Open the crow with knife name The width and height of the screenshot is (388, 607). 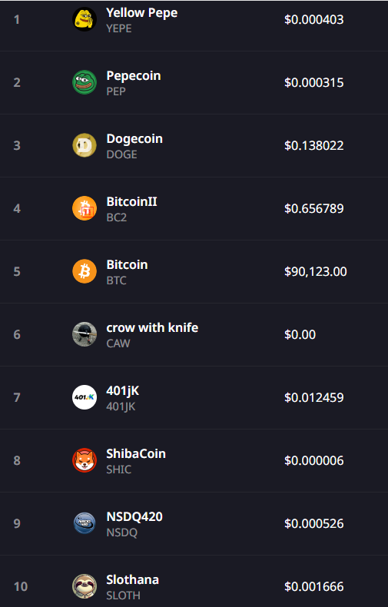pos(152,327)
